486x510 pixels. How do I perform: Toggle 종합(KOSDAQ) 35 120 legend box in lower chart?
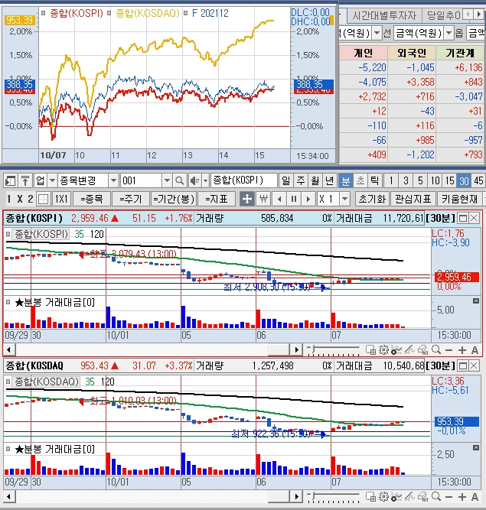coord(8,382)
